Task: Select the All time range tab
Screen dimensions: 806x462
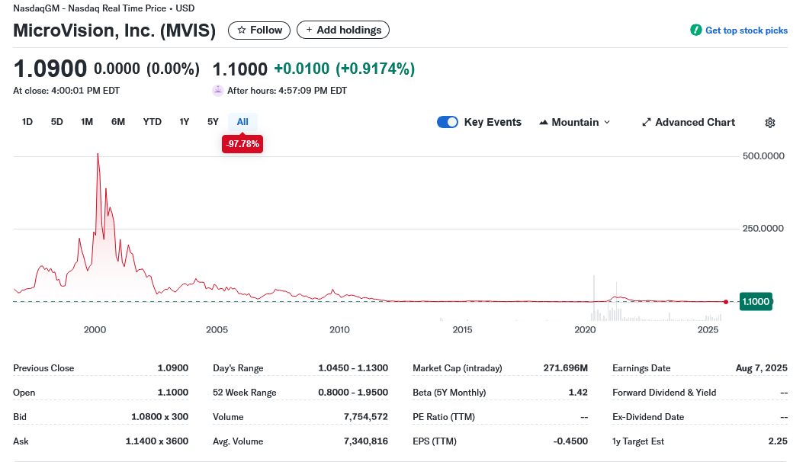Action: tap(242, 122)
